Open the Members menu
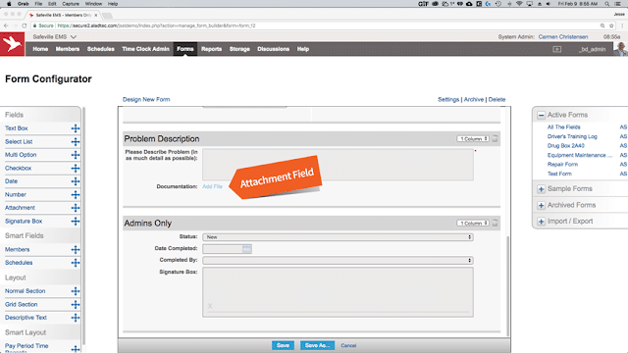Screen dimensions: 628x353 click(x=68, y=49)
